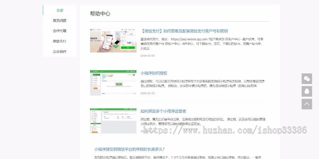Screen dimensions: 319x159
Task: Click the WeChat Pay article summary starting 登录微信支付
Action: pos(202,44)
